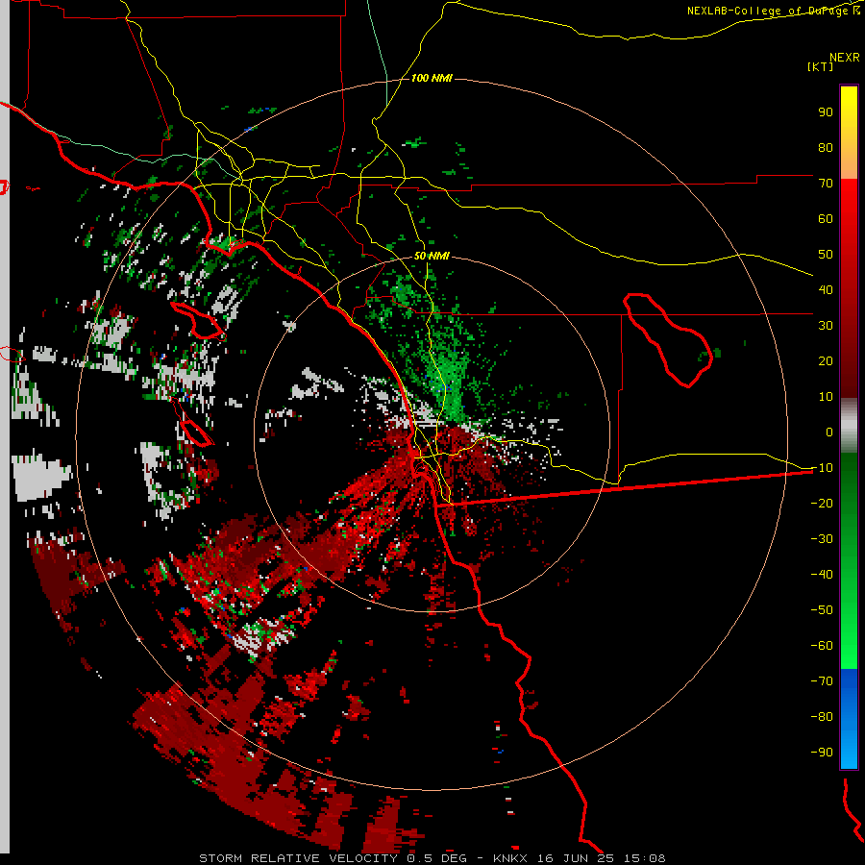The image size is (865, 865).
Task: Click the 40 value on velocity scale
Action: (x=826, y=289)
